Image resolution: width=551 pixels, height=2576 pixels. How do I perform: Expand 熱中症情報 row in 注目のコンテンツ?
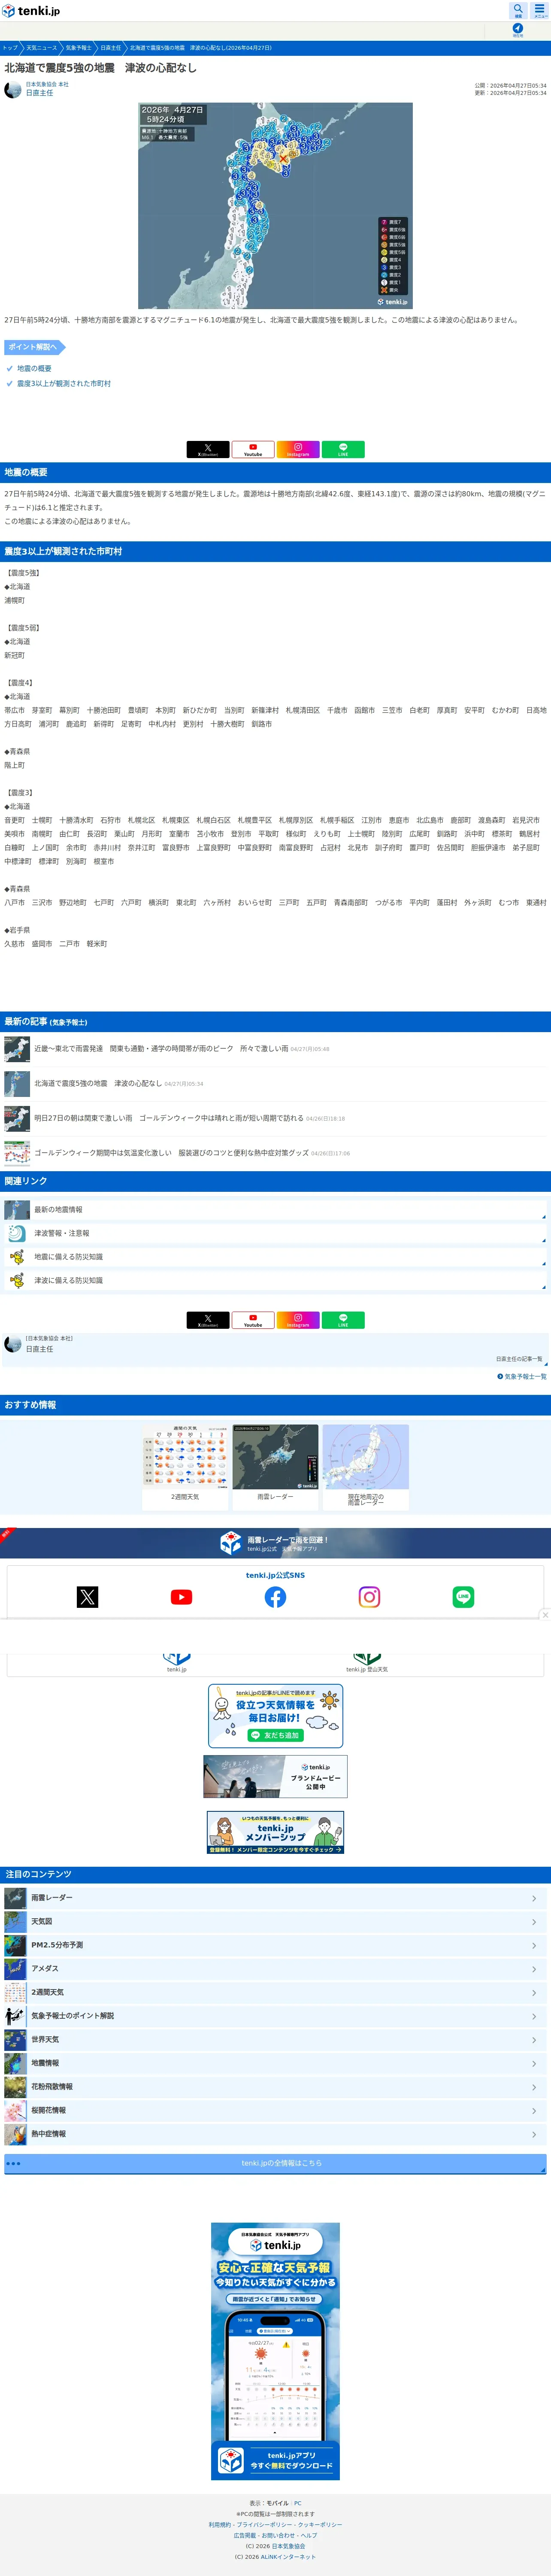pos(275,2134)
